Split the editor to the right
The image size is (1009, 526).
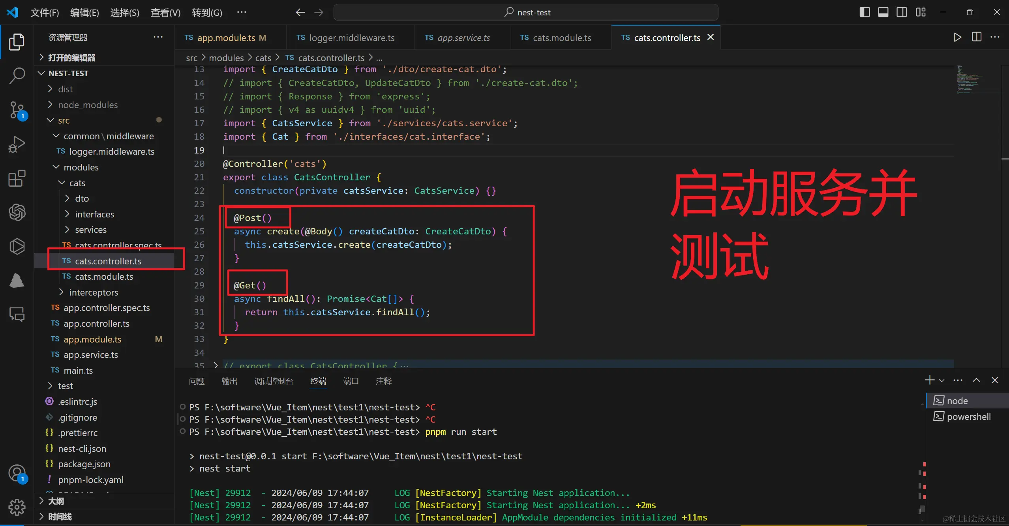point(977,37)
